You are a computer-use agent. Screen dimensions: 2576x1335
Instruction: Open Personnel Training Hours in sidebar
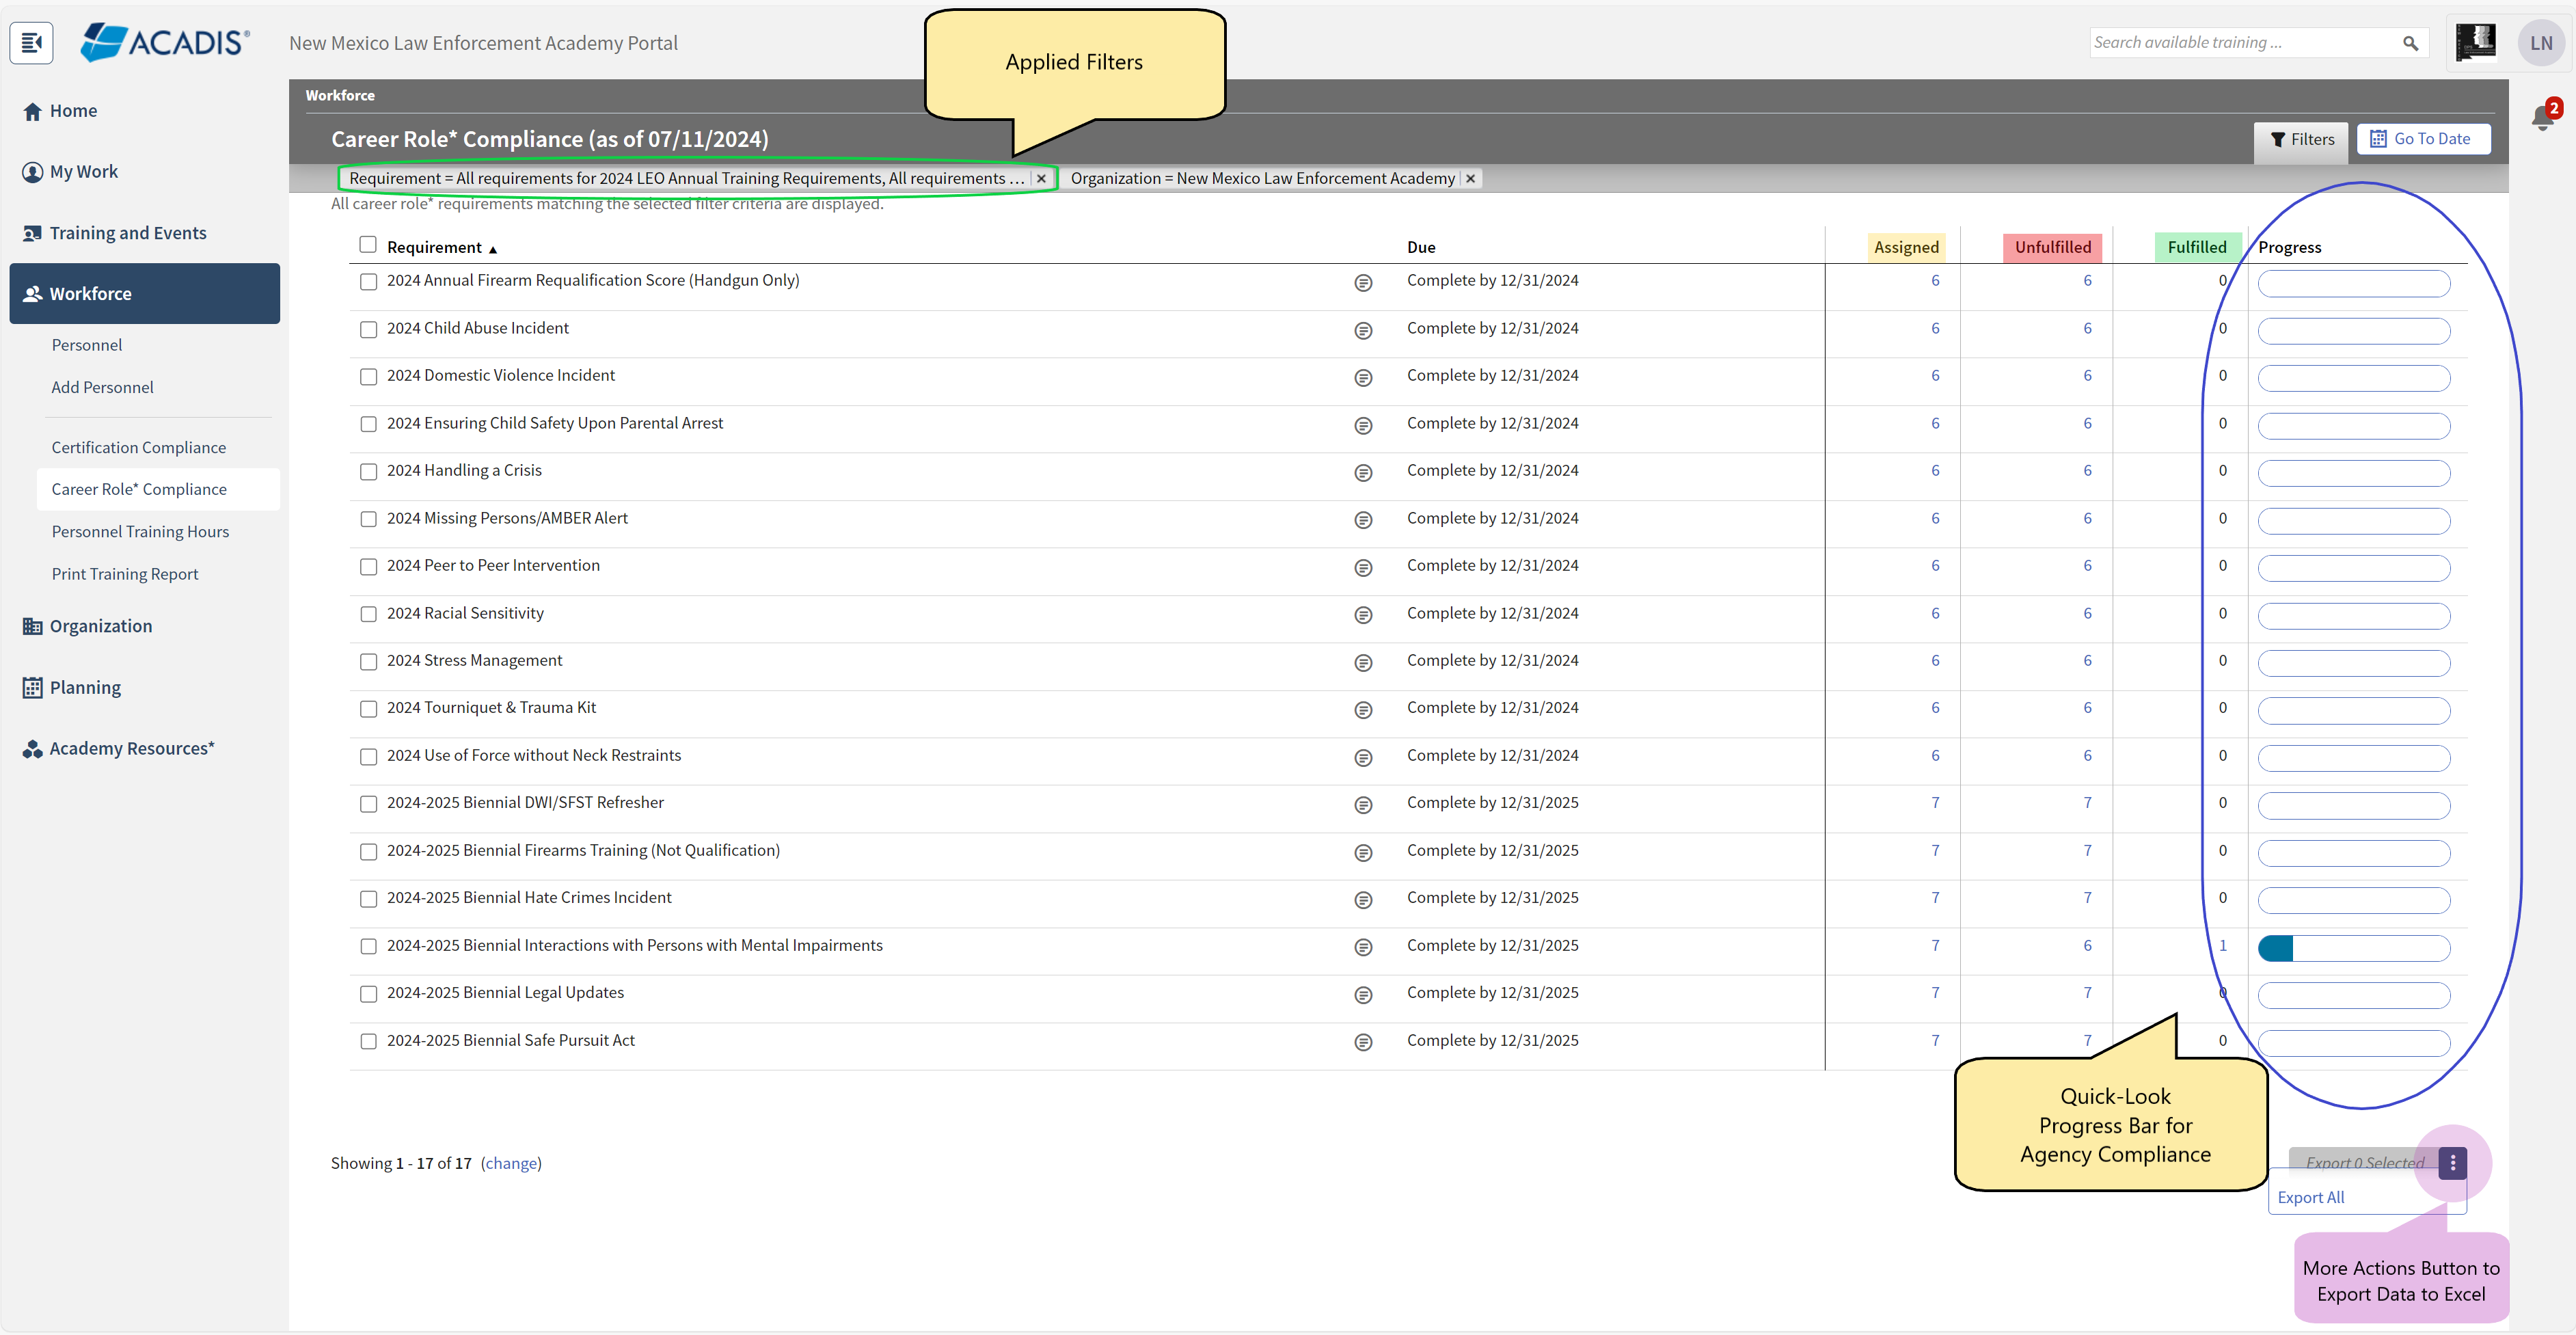(140, 531)
